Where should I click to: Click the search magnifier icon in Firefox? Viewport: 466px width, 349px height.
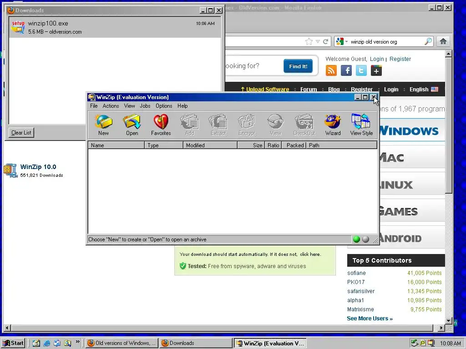pyautogui.click(x=428, y=41)
